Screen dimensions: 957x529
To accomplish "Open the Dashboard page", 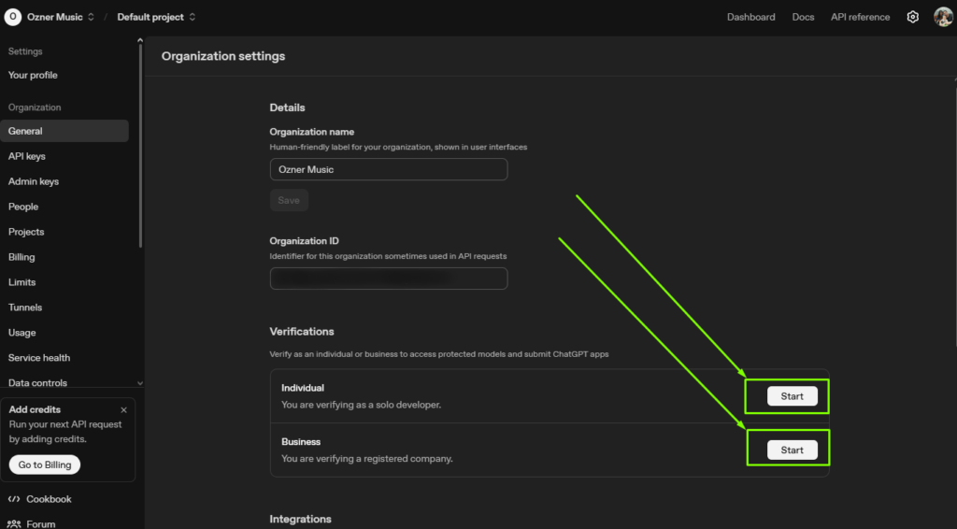I will tap(750, 17).
